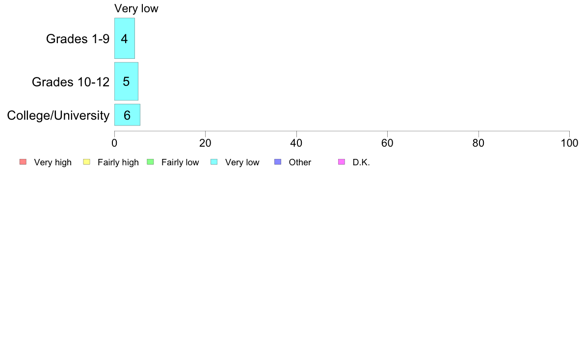Click the Very low cyan legend swatch

pos(214,162)
